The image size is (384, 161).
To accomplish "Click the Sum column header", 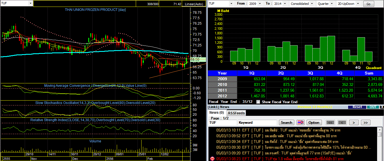I will (x=369, y=73).
